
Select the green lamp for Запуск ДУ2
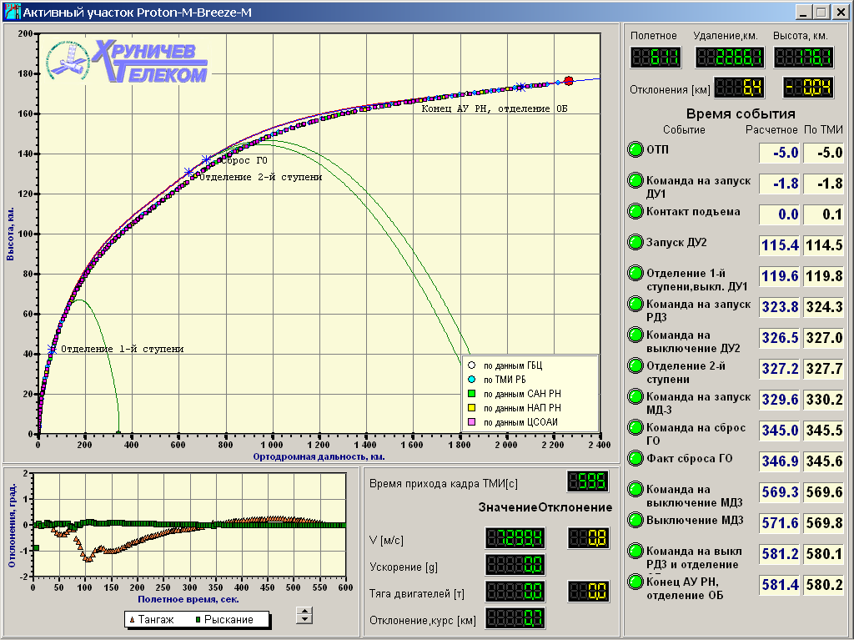click(x=635, y=243)
